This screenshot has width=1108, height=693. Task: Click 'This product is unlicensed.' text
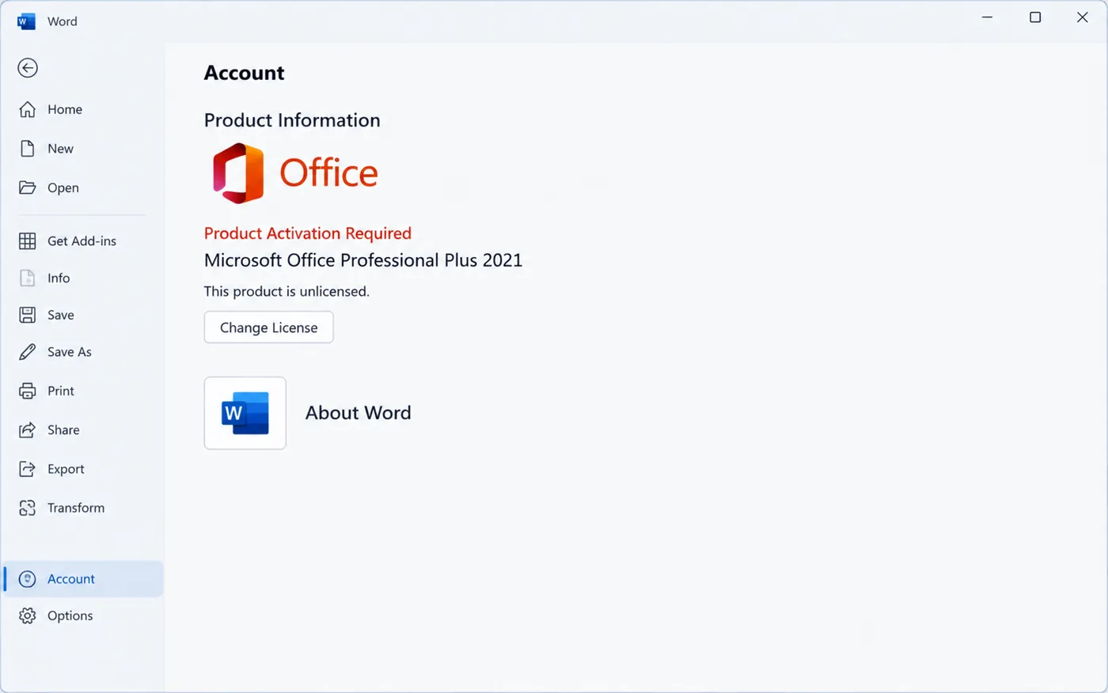(286, 291)
